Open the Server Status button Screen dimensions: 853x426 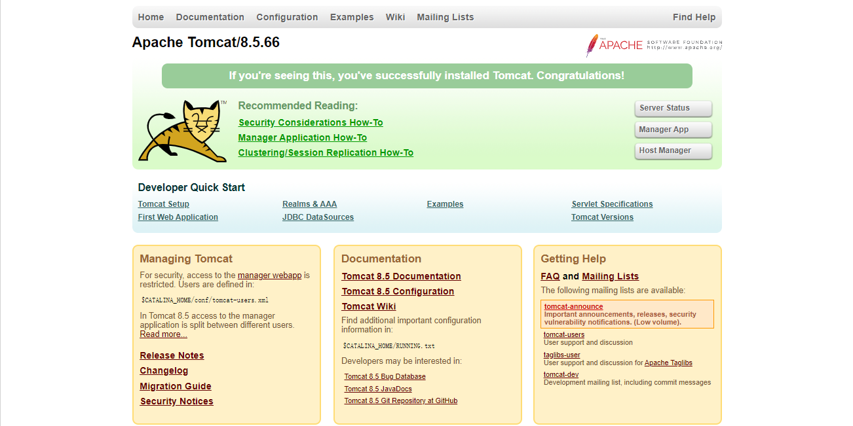[673, 108]
